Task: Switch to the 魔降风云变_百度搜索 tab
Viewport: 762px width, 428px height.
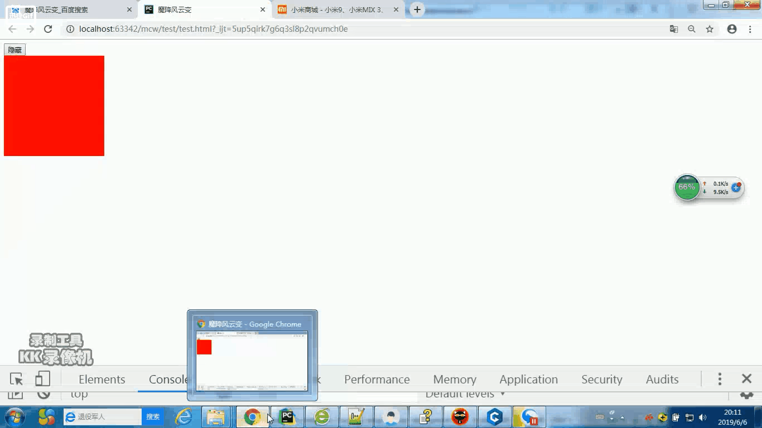Action: pyautogui.click(x=70, y=10)
